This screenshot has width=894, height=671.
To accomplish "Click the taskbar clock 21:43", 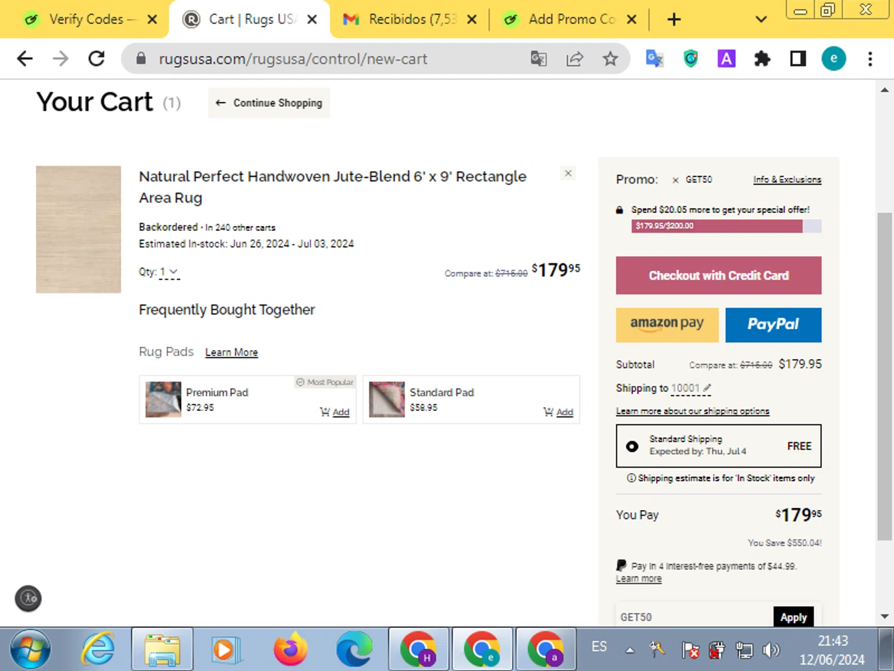I will [832, 641].
